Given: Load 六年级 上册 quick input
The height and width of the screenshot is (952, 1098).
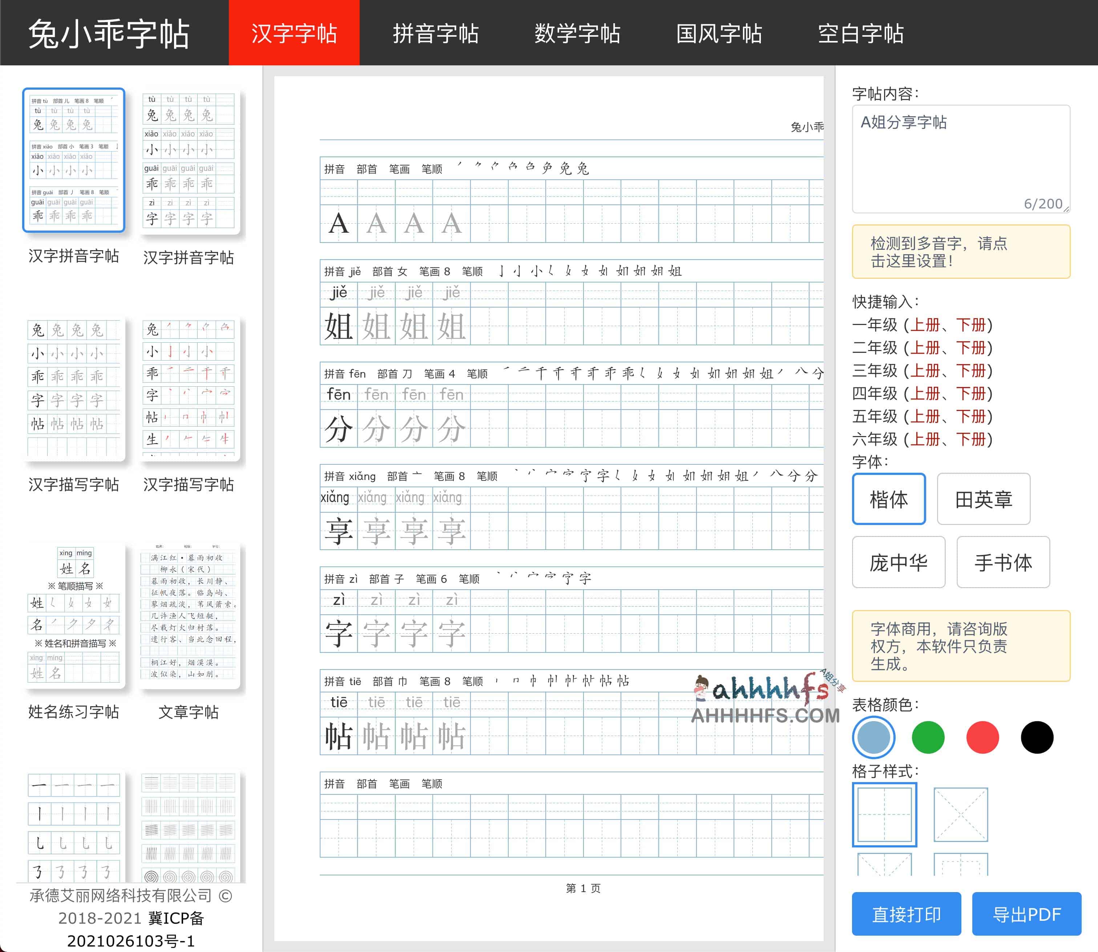Looking at the screenshot, I should [925, 439].
